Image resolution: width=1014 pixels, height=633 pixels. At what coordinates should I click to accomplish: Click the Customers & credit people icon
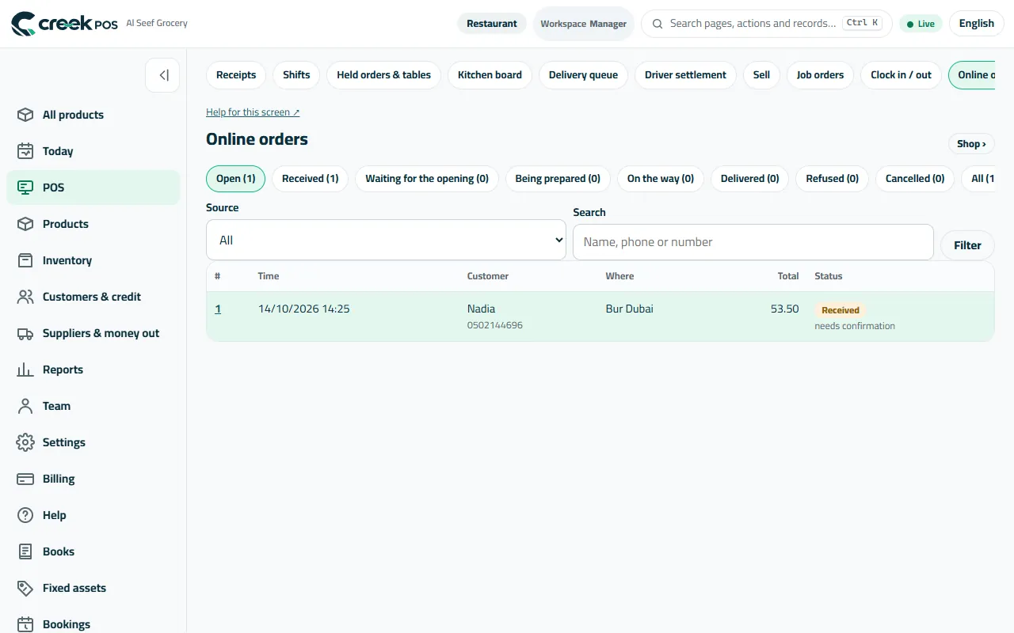[x=25, y=297]
